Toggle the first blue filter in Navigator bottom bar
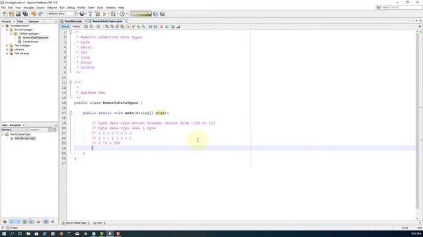 point(11,222)
